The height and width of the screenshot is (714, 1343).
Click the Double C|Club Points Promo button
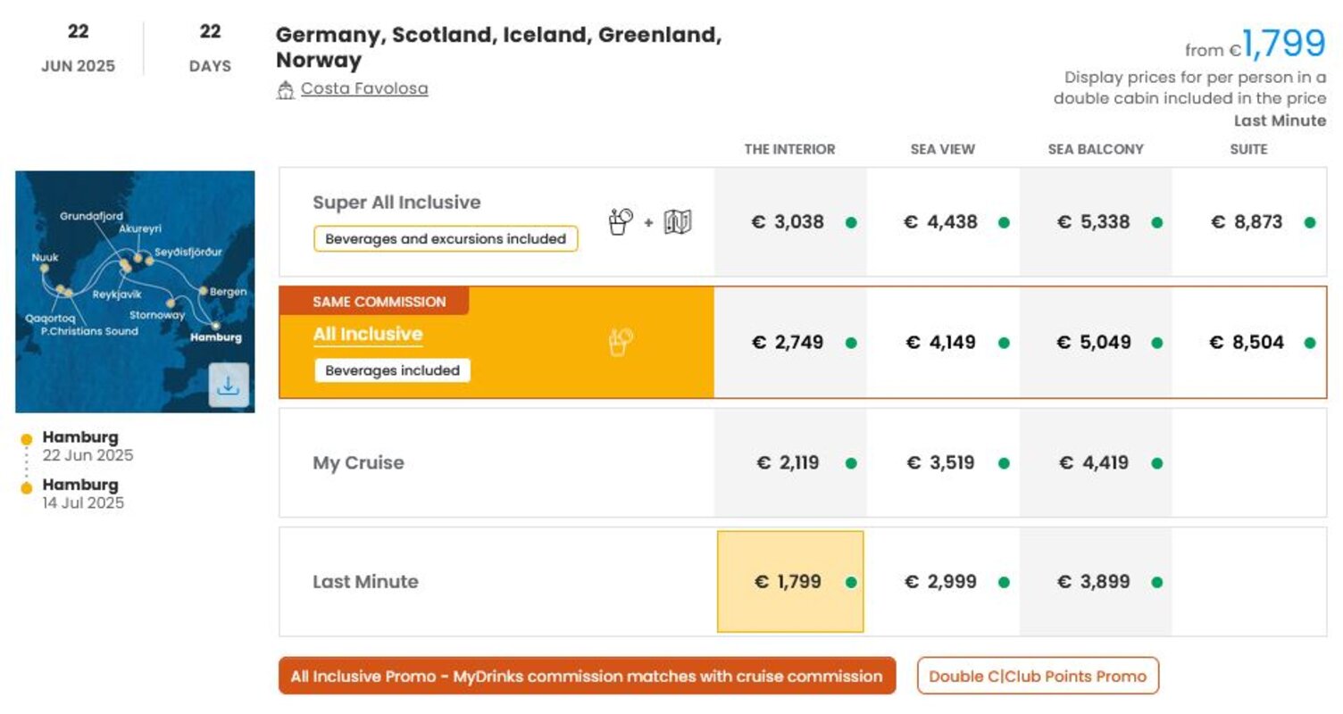(1038, 676)
